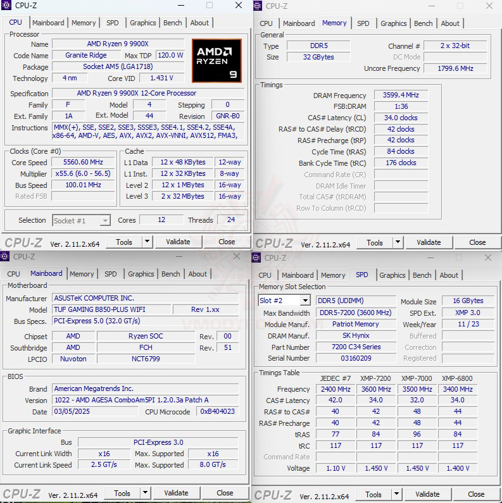
Task: Select the CPU tab in the bottom-right SPD window
Action: (x=265, y=275)
